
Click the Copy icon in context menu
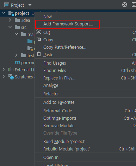click(x=39, y=39)
